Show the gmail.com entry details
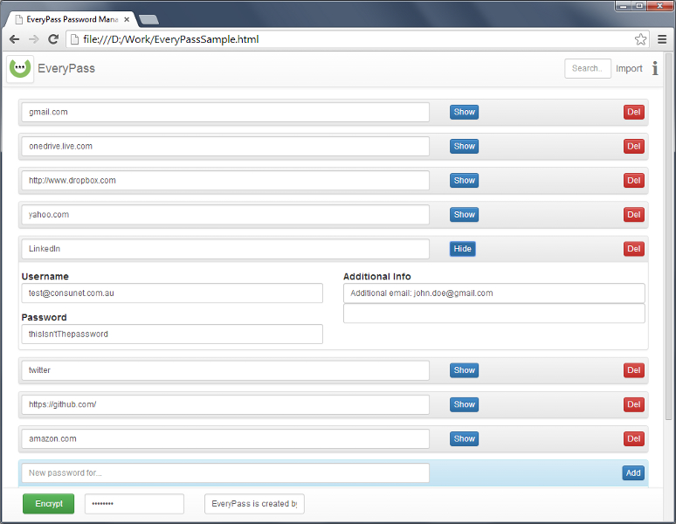The width and height of the screenshot is (676, 524). pyautogui.click(x=464, y=112)
